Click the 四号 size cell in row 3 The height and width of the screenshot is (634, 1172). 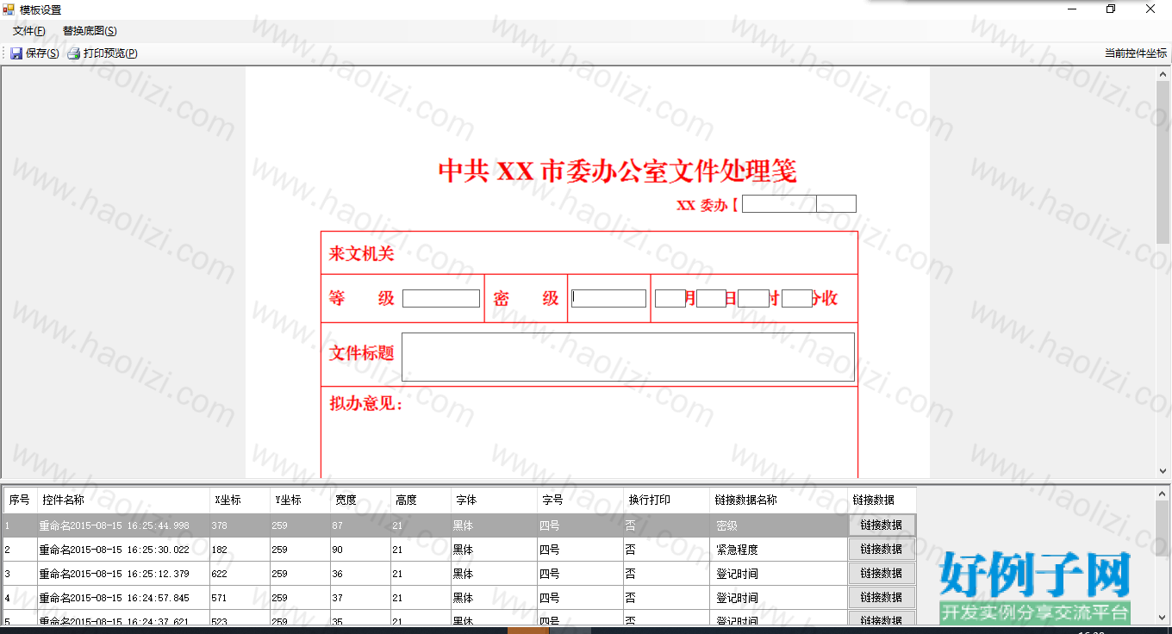tap(580, 574)
